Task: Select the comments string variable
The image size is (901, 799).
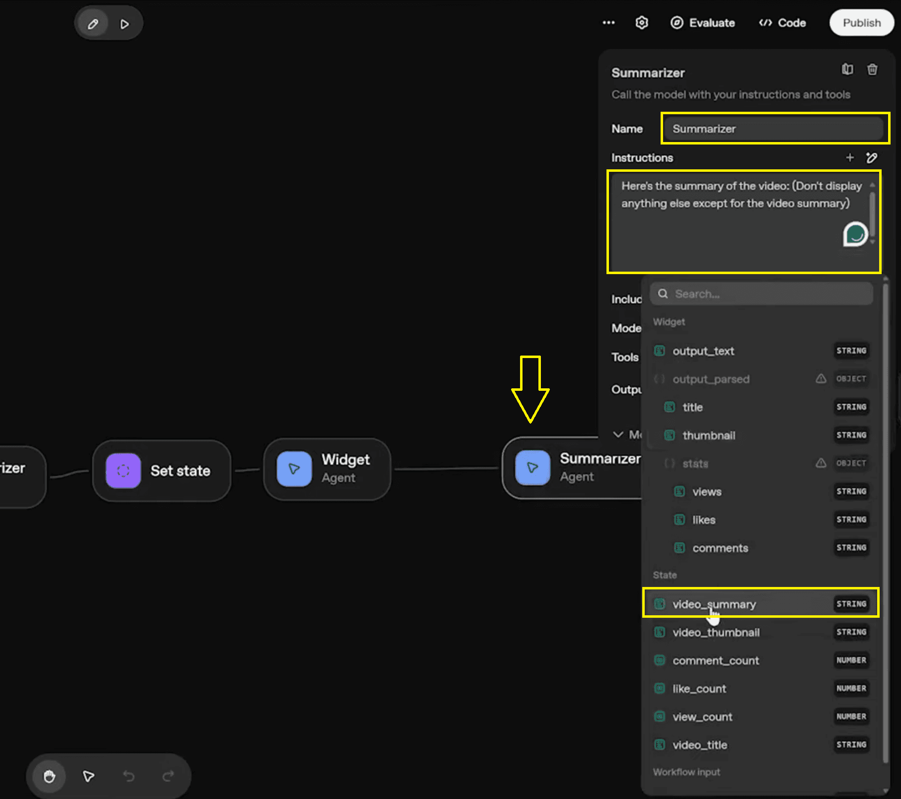Action: (x=761, y=548)
